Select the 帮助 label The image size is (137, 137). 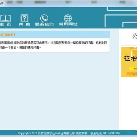pyautogui.click(x=24, y=24)
